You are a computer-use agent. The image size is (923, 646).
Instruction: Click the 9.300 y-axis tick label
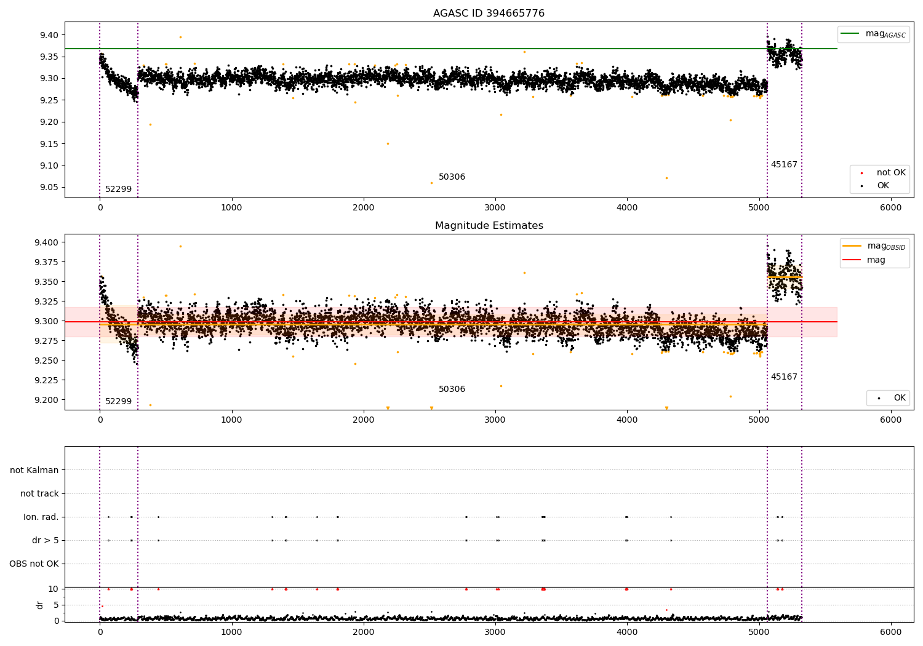[47, 321]
